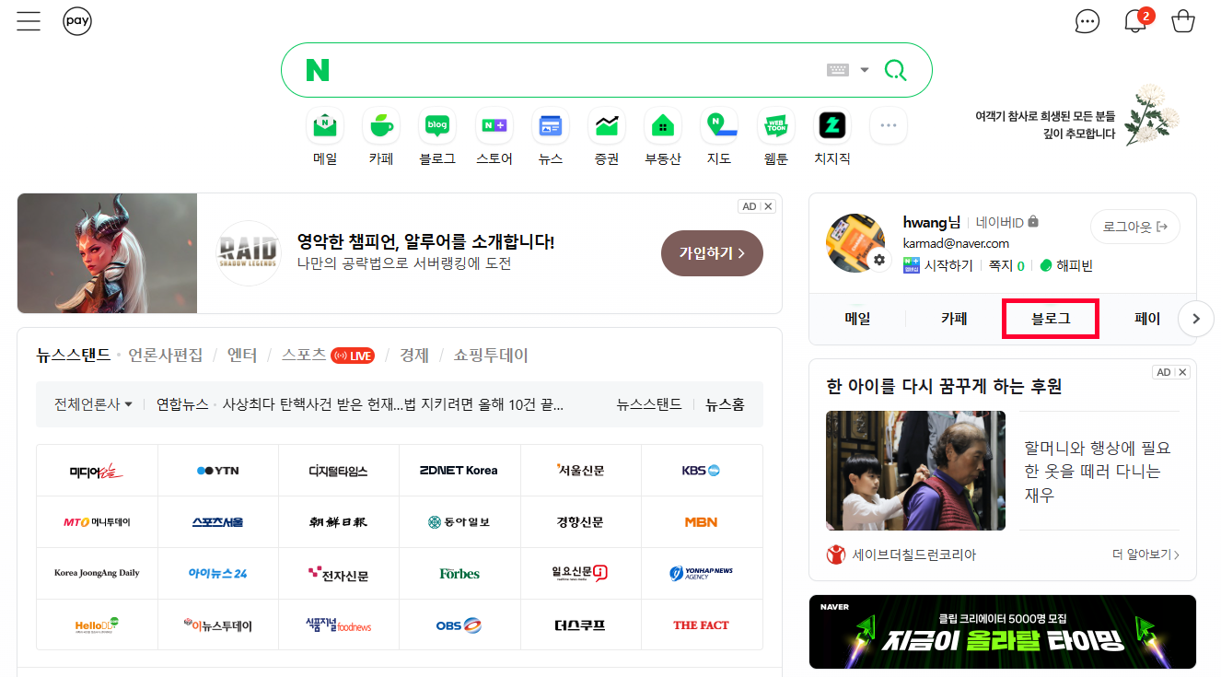Click 뉴스홈 link

click(x=725, y=403)
